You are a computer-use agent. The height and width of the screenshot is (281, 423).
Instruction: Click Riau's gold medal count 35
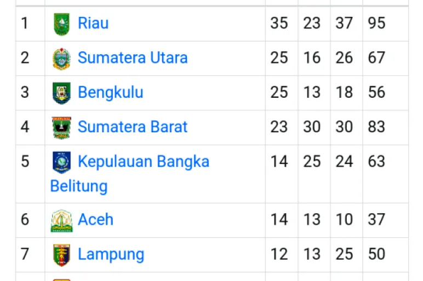279,24
